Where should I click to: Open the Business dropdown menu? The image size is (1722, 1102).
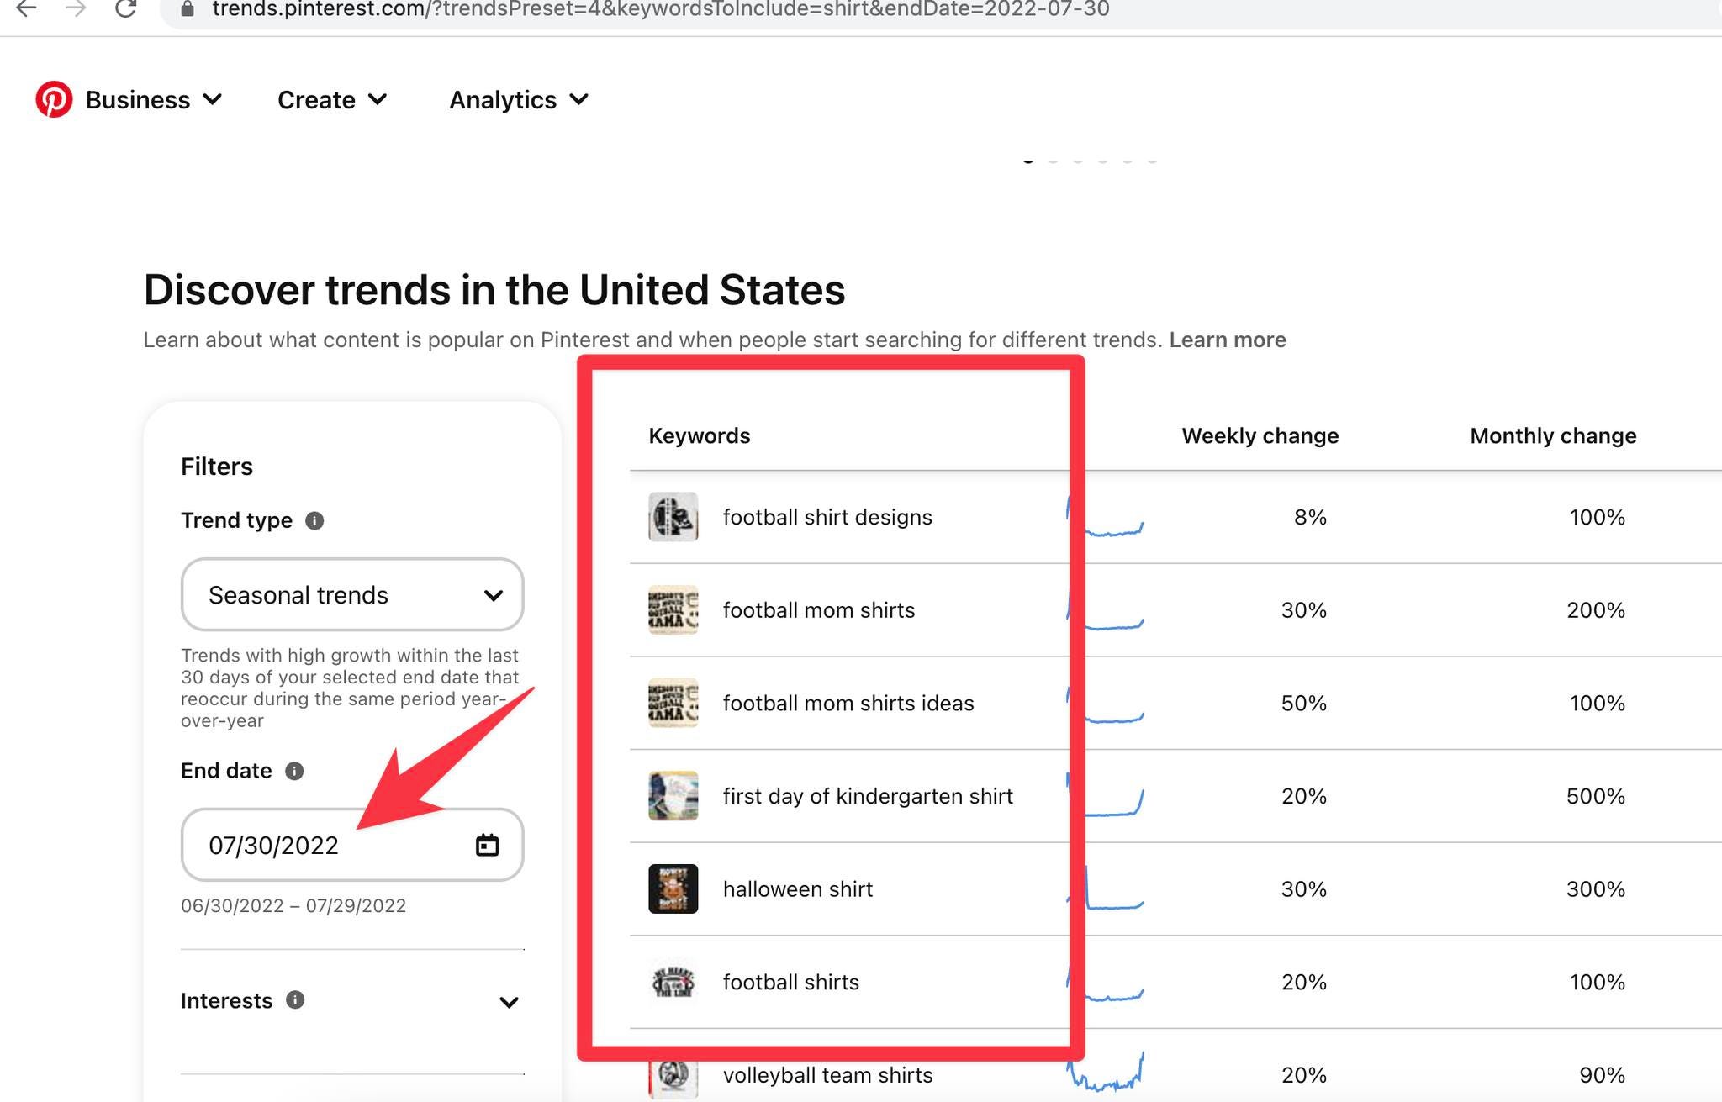click(x=153, y=100)
